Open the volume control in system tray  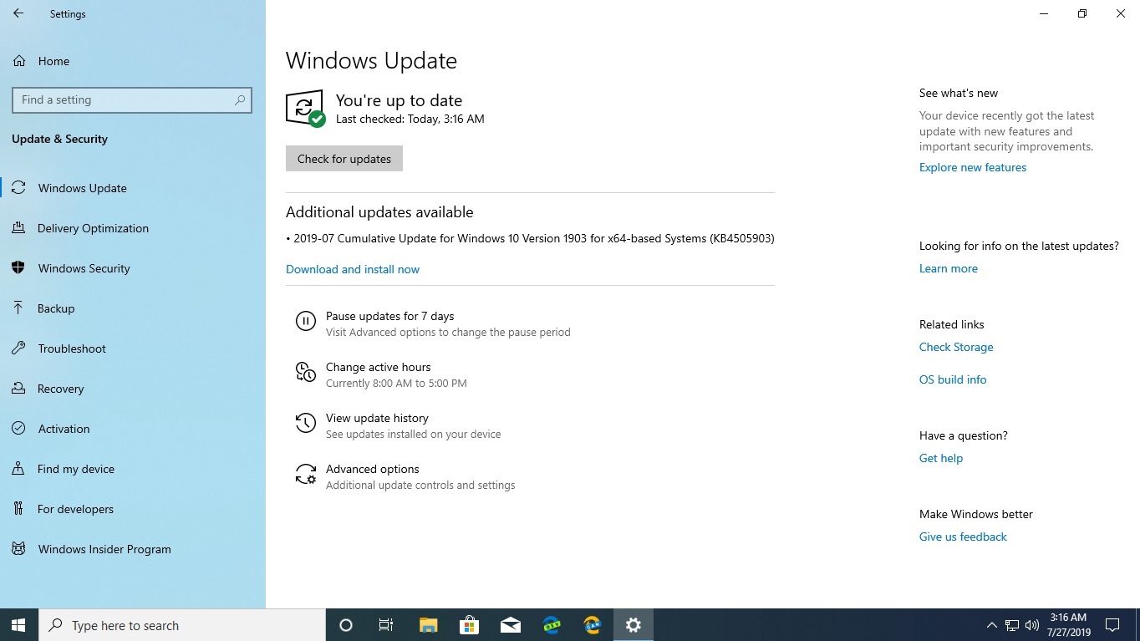pos(1032,625)
